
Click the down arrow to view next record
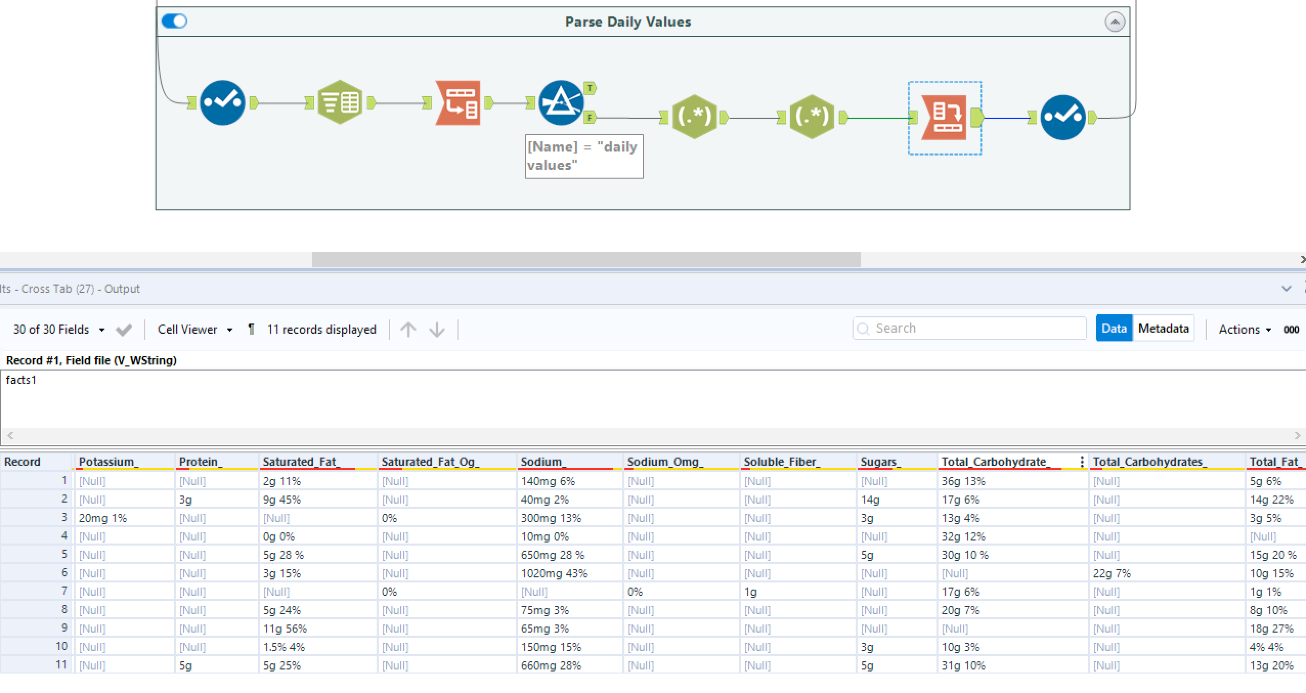point(437,329)
